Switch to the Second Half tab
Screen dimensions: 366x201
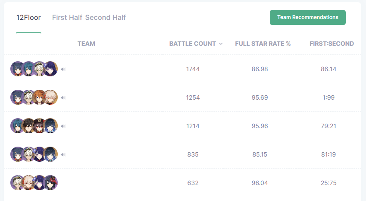(x=106, y=18)
